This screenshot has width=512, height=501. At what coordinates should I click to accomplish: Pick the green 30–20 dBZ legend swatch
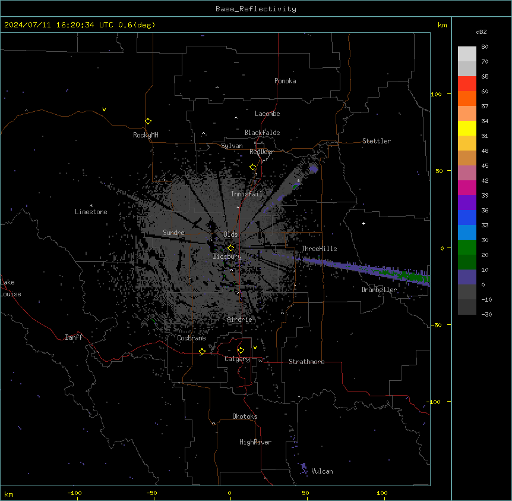[467, 248]
